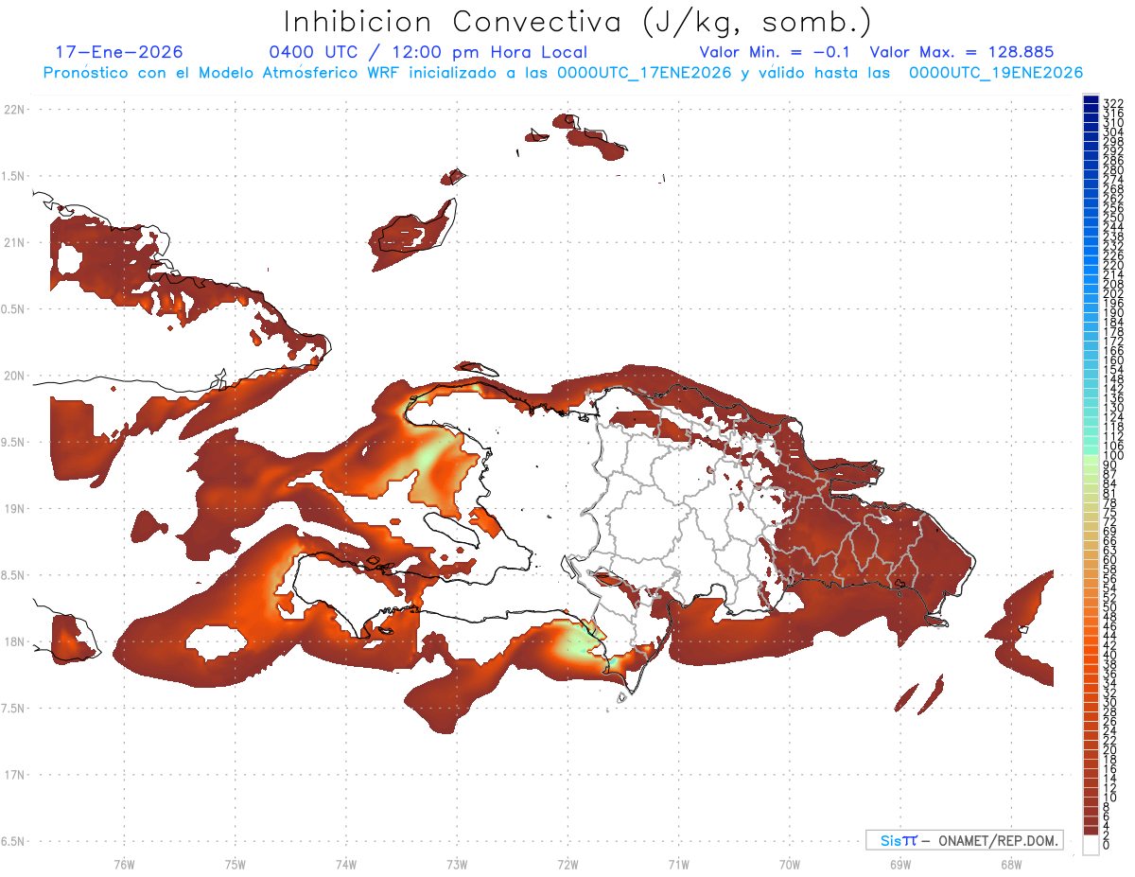Click the 'ONAMET/REP.DOM.' credit box
The width and height of the screenshot is (1135, 877).
coord(965,840)
